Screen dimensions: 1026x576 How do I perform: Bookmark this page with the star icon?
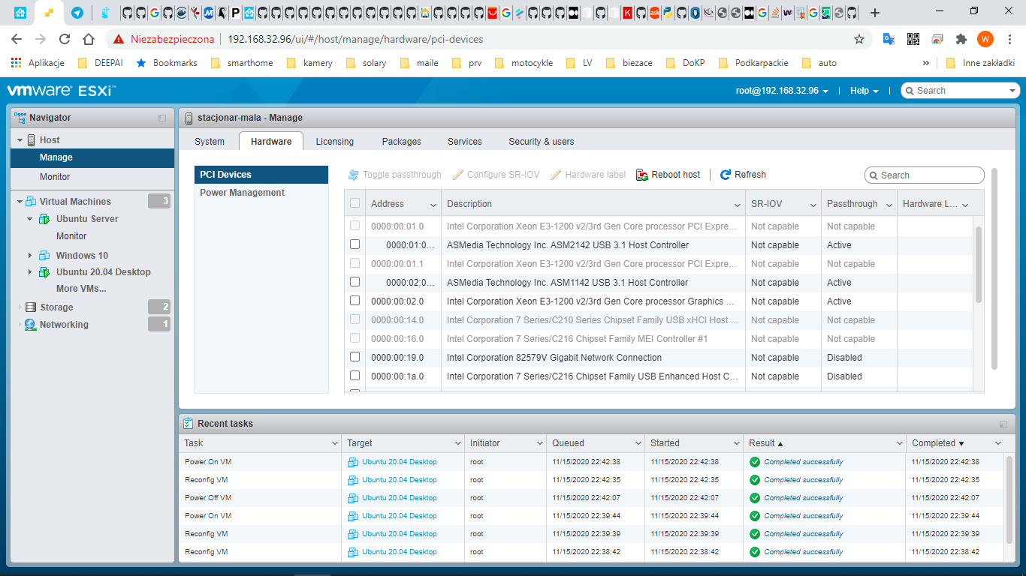pos(859,39)
